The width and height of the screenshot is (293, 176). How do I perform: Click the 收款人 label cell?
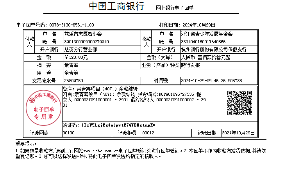pyautogui.click(x=146, y=42)
